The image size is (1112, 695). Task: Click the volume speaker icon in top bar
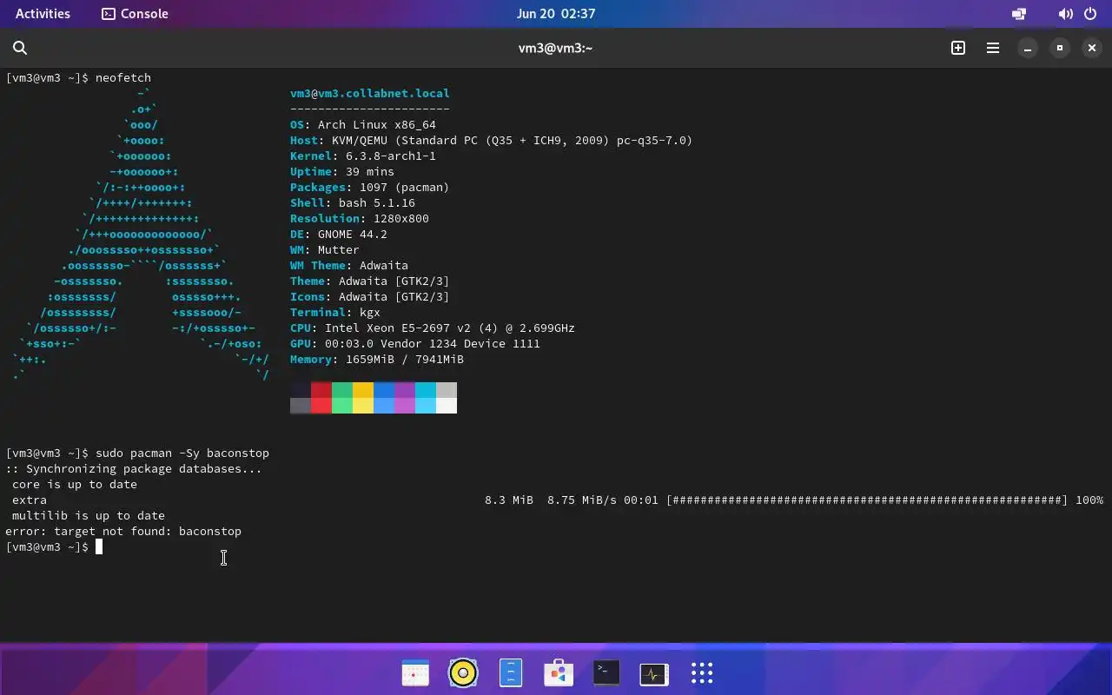coord(1065,14)
